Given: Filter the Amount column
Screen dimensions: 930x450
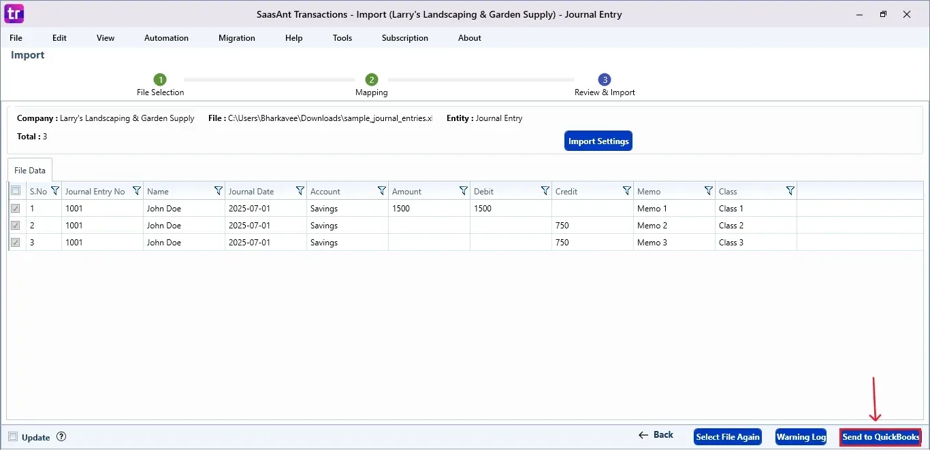Looking at the screenshot, I should pyautogui.click(x=464, y=191).
